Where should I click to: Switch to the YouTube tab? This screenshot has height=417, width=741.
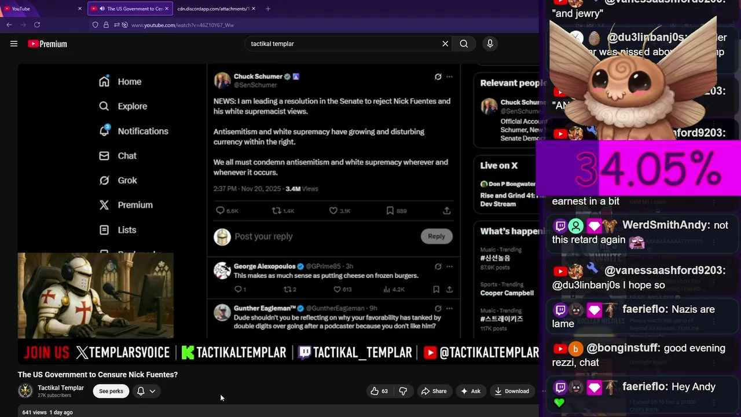(x=43, y=9)
